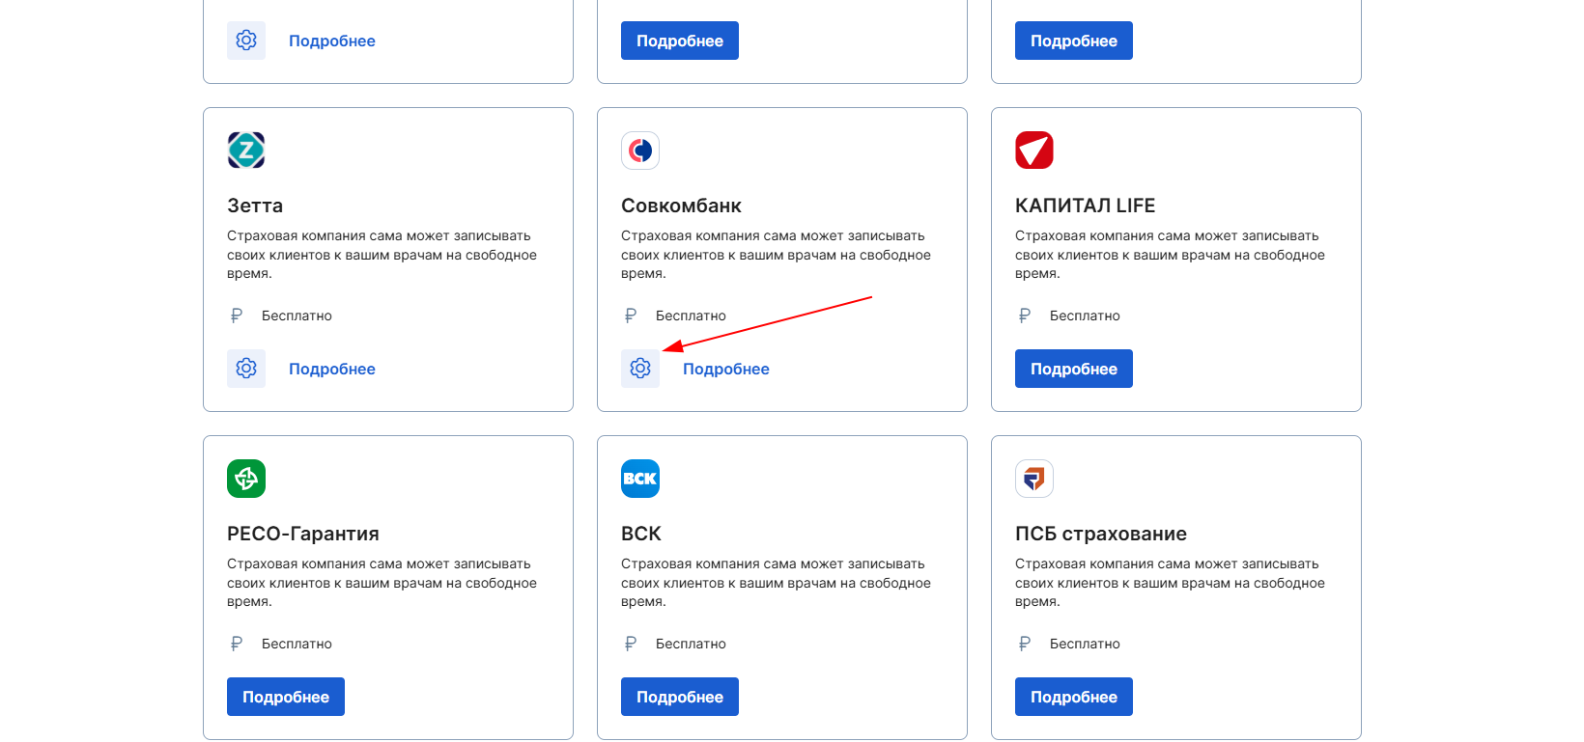Click Подробнее link in top-left card

click(332, 41)
